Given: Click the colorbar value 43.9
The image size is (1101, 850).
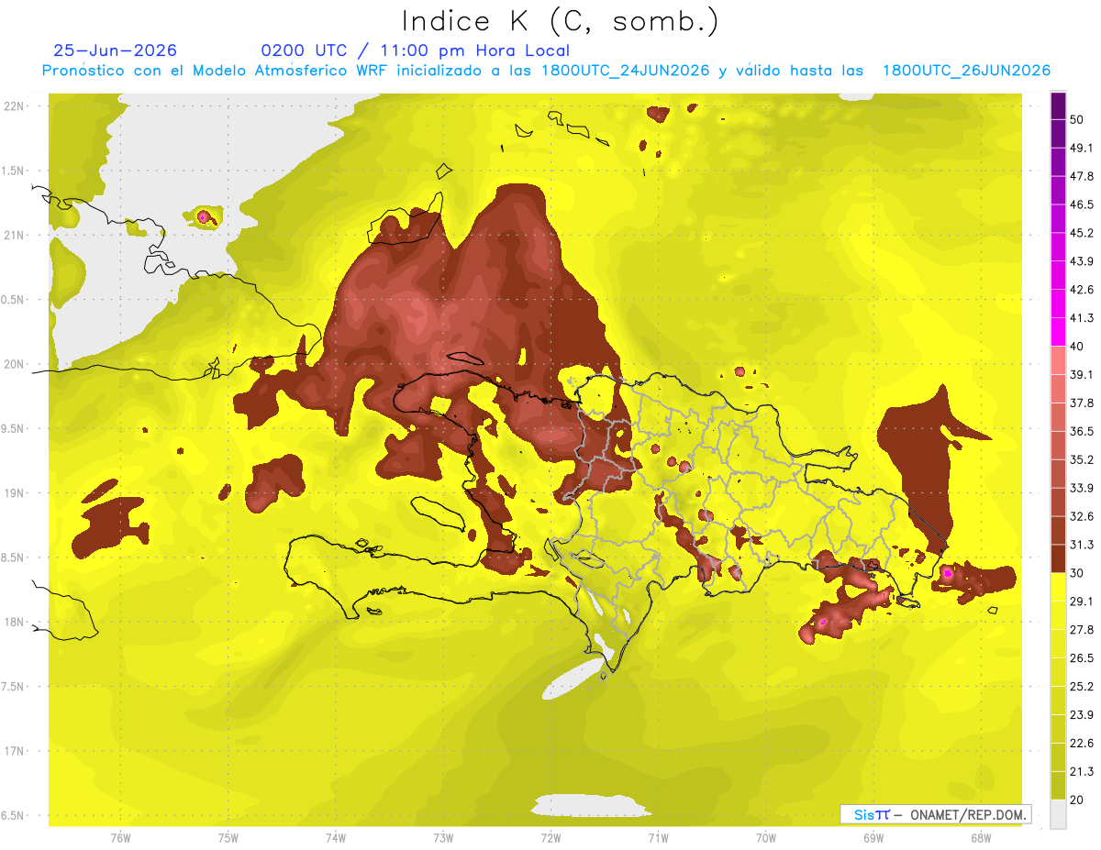Looking at the screenshot, I should (1082, 261).
